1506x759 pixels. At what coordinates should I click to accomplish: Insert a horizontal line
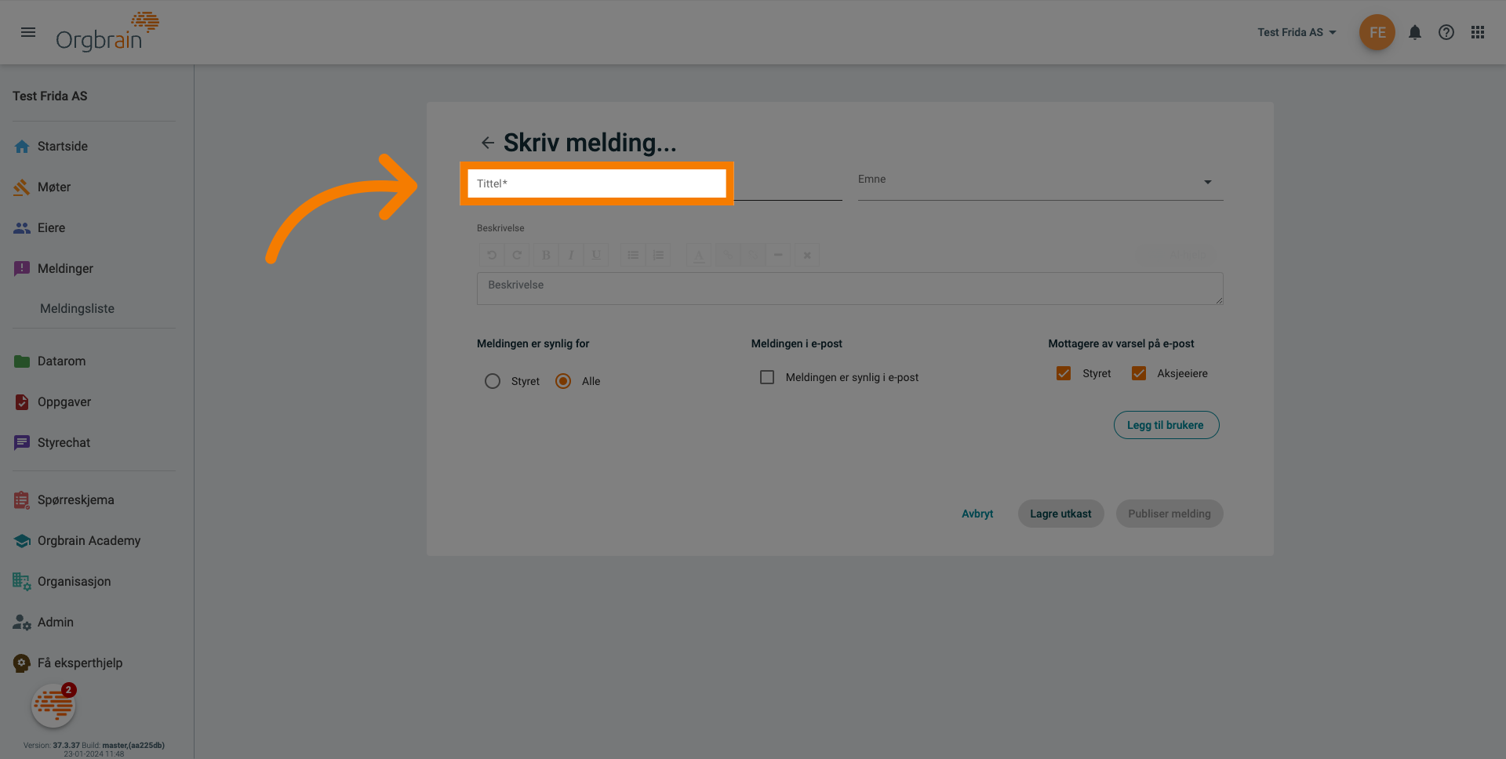pyautogui.click(x=778, y=255)
